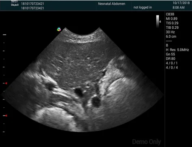Click the colorful probe orientation marker icon
192x147 pixels.
pos(59,29)
